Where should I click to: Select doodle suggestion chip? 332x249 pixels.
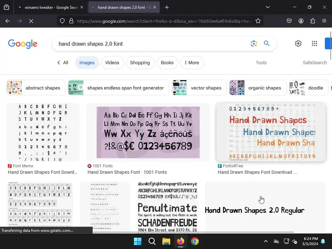pyautogui.click(x=309, y=88)
